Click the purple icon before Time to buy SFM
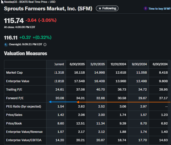Image resolution: width=171 pixels, height=145 pixels. [x=145, y=9]
